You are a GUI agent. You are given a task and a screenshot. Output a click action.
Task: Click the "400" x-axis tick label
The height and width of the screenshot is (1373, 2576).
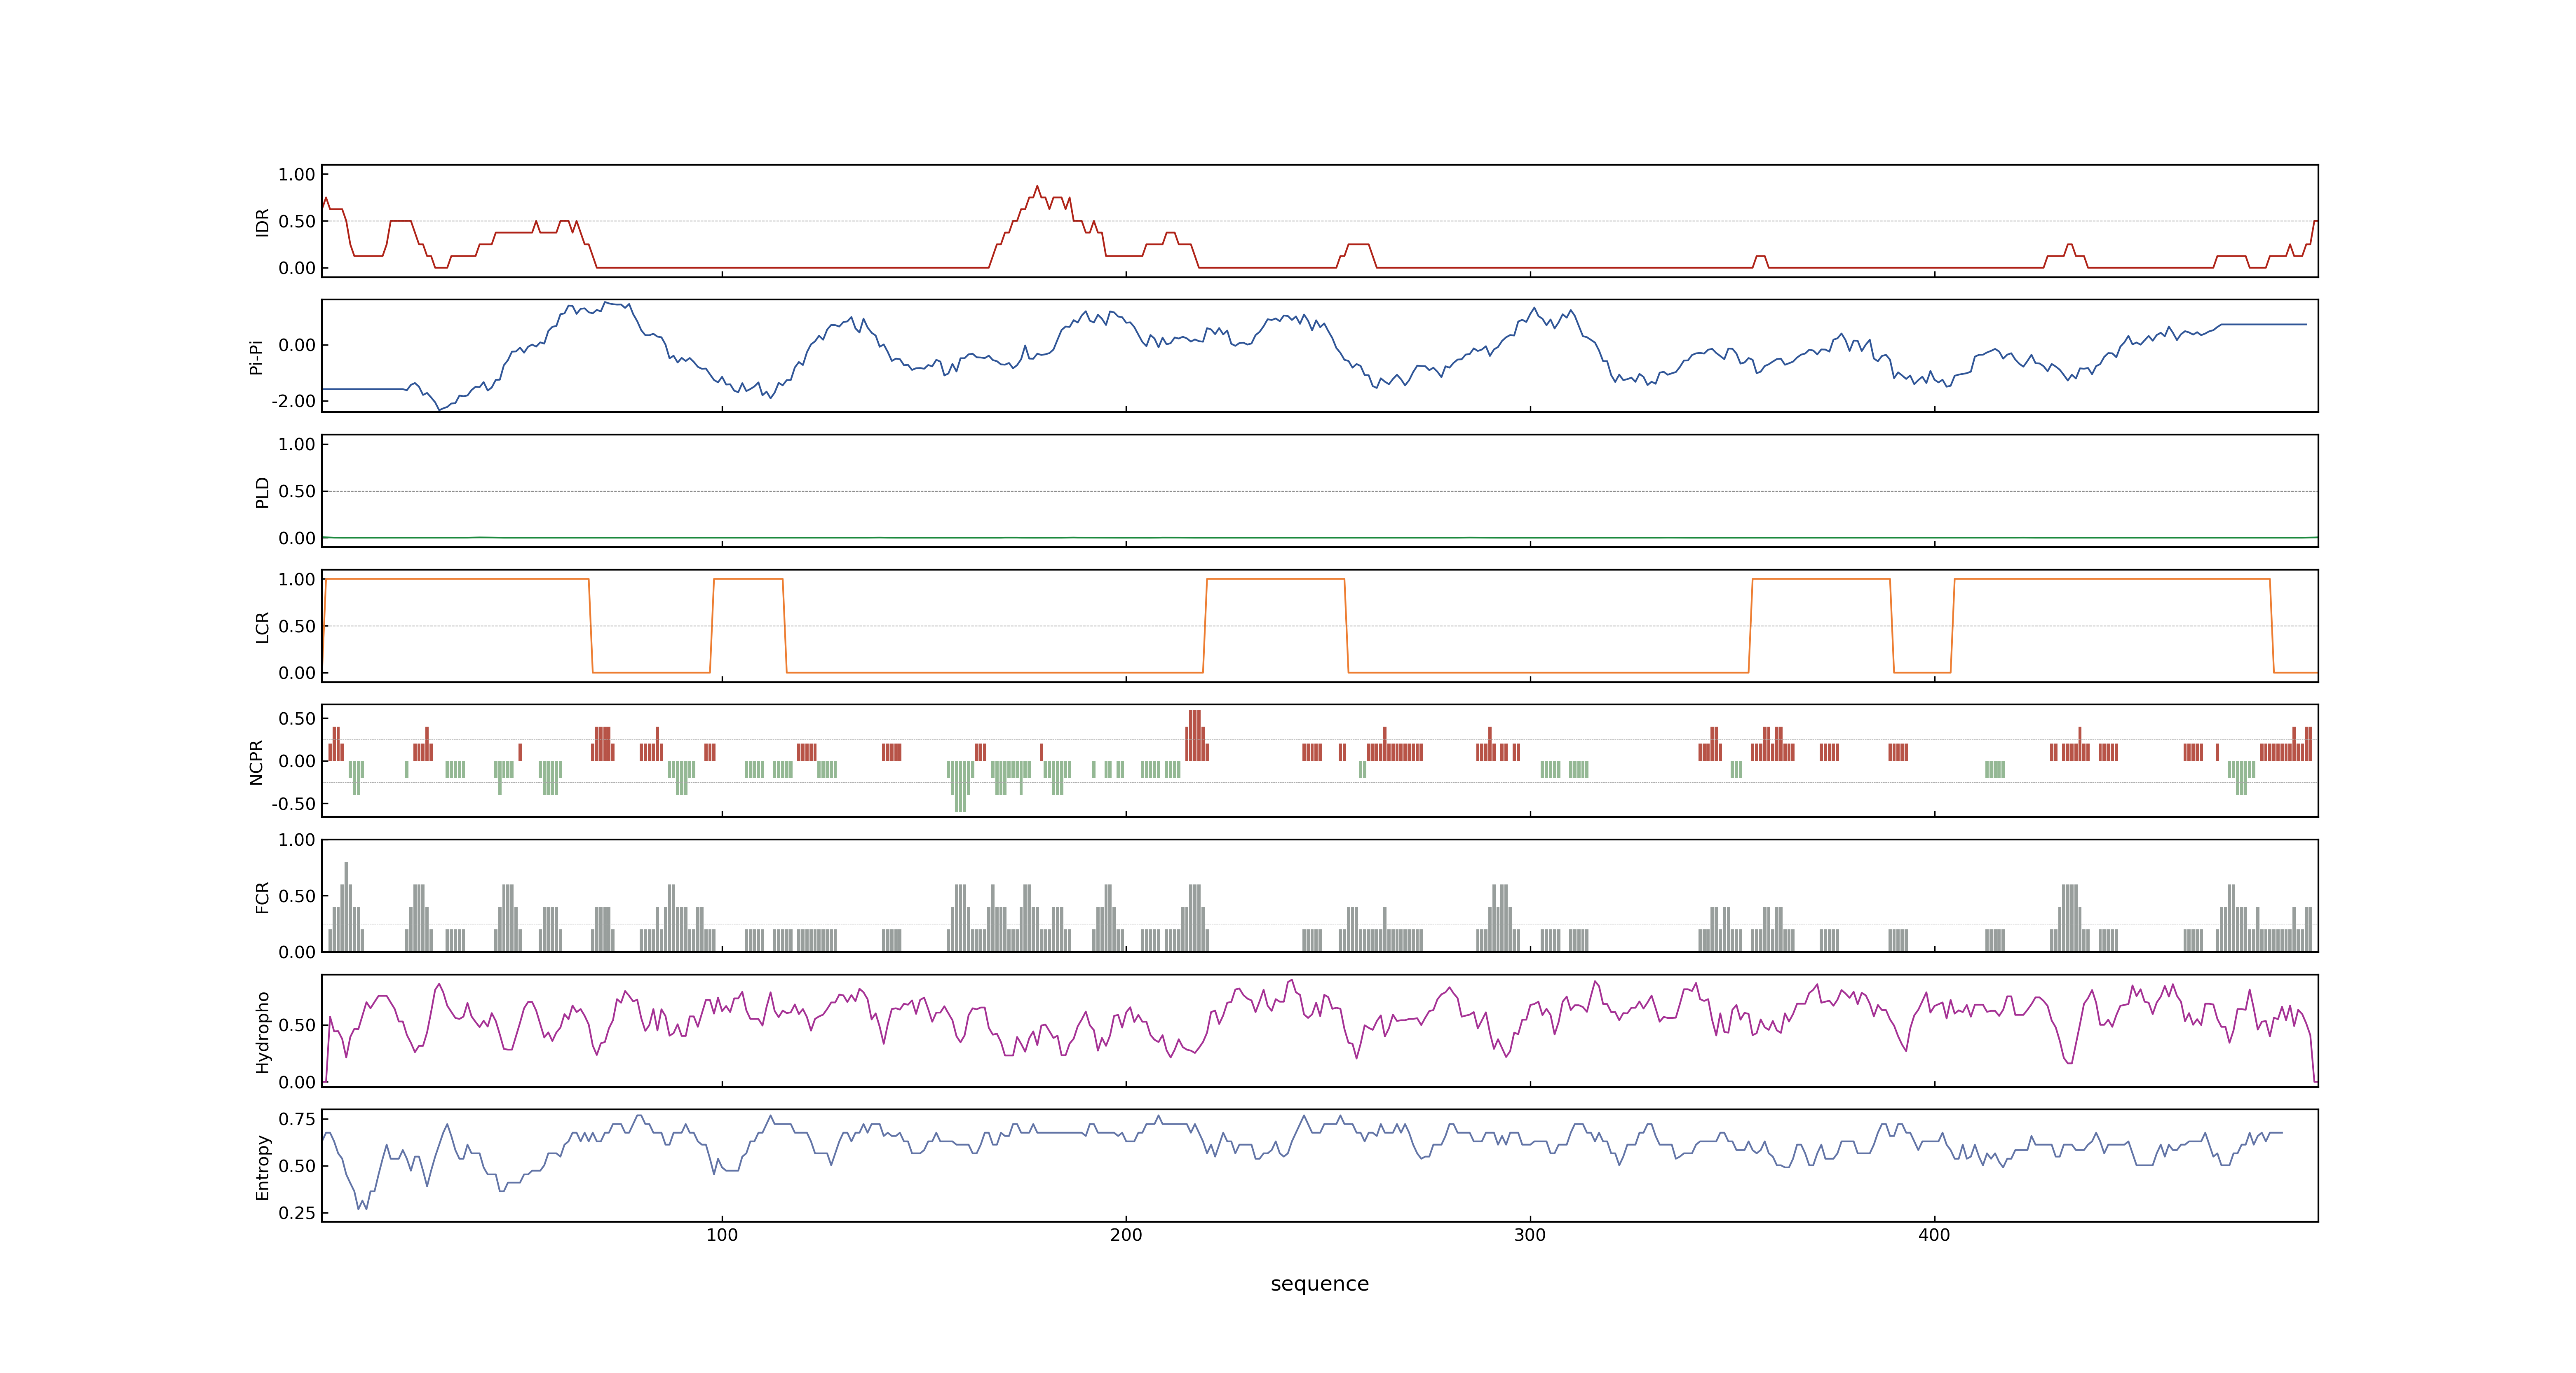1934,1235
